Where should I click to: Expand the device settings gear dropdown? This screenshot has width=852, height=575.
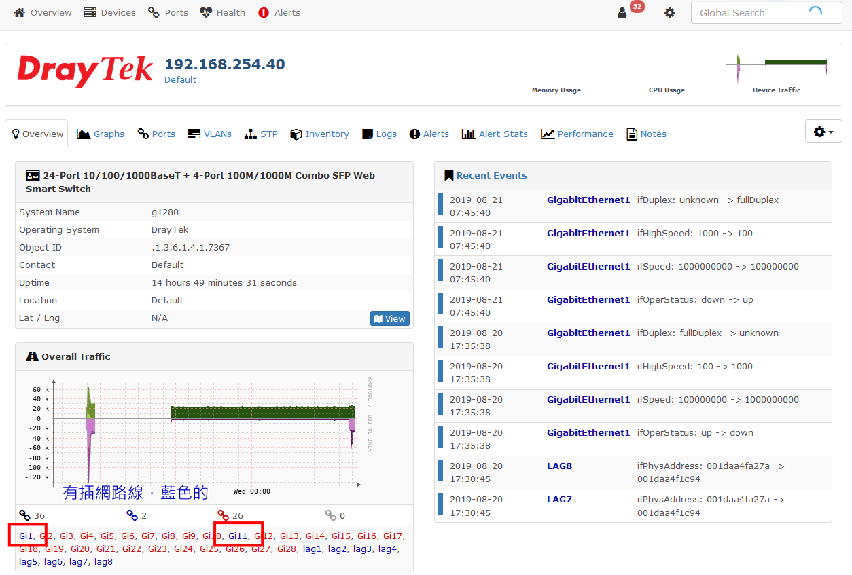pyautogui.click(x=823, y=132)
